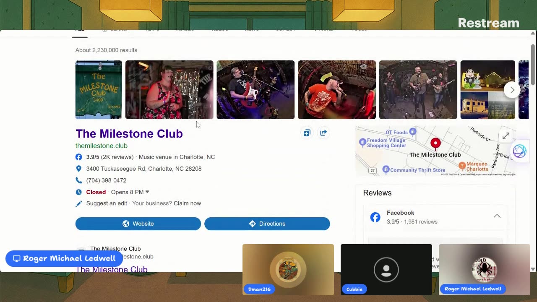The image size is (537, 302).
Task: Open the save-to-collection icon near the title
Action: pos(307,133)
